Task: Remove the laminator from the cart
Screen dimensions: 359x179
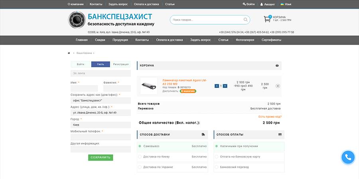Action: coord(278,86)
